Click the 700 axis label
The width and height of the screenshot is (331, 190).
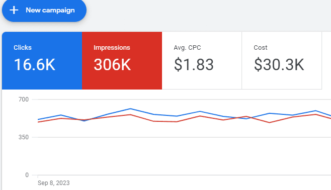click(x=23, y=99)
